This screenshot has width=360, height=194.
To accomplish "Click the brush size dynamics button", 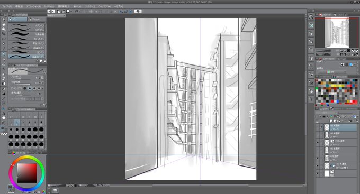I will 42,78.
